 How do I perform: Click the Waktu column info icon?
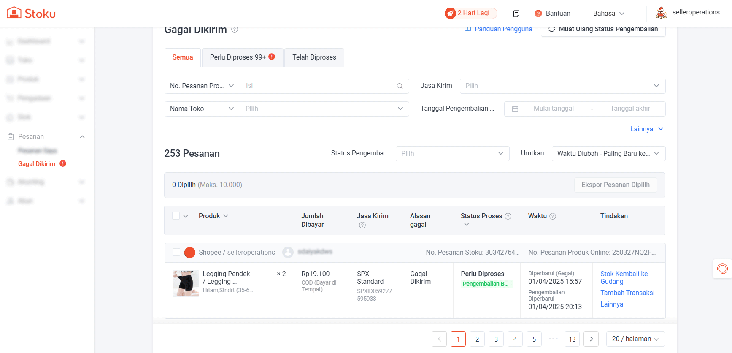click(x=553, y=216)
